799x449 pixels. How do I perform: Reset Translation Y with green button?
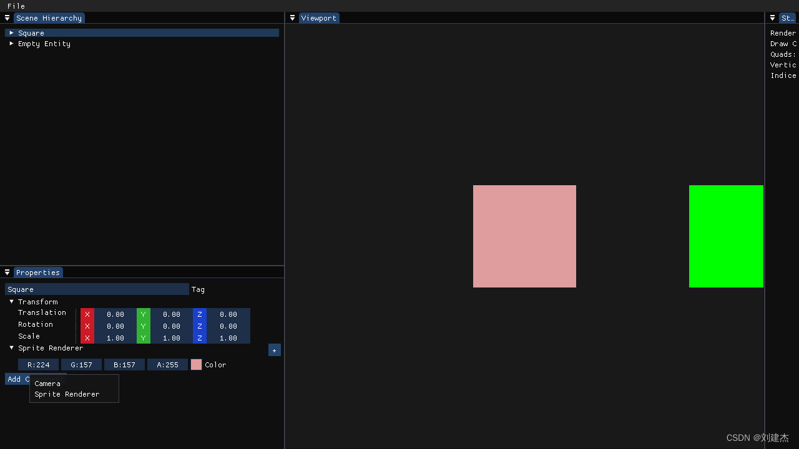click(x=144, y=314)
